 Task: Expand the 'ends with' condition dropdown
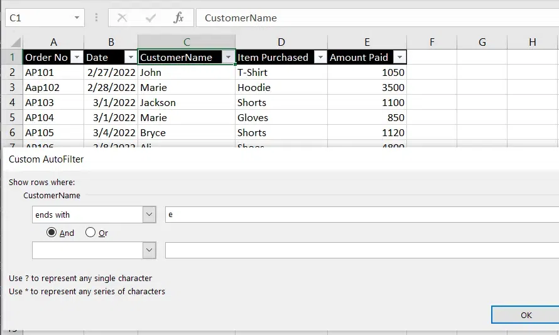coord(149,215)
